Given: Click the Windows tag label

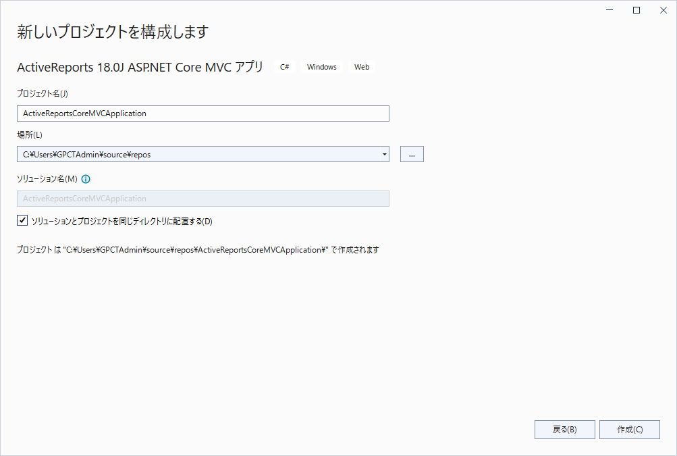Looking at the screenshot, I should pos(322,67).
